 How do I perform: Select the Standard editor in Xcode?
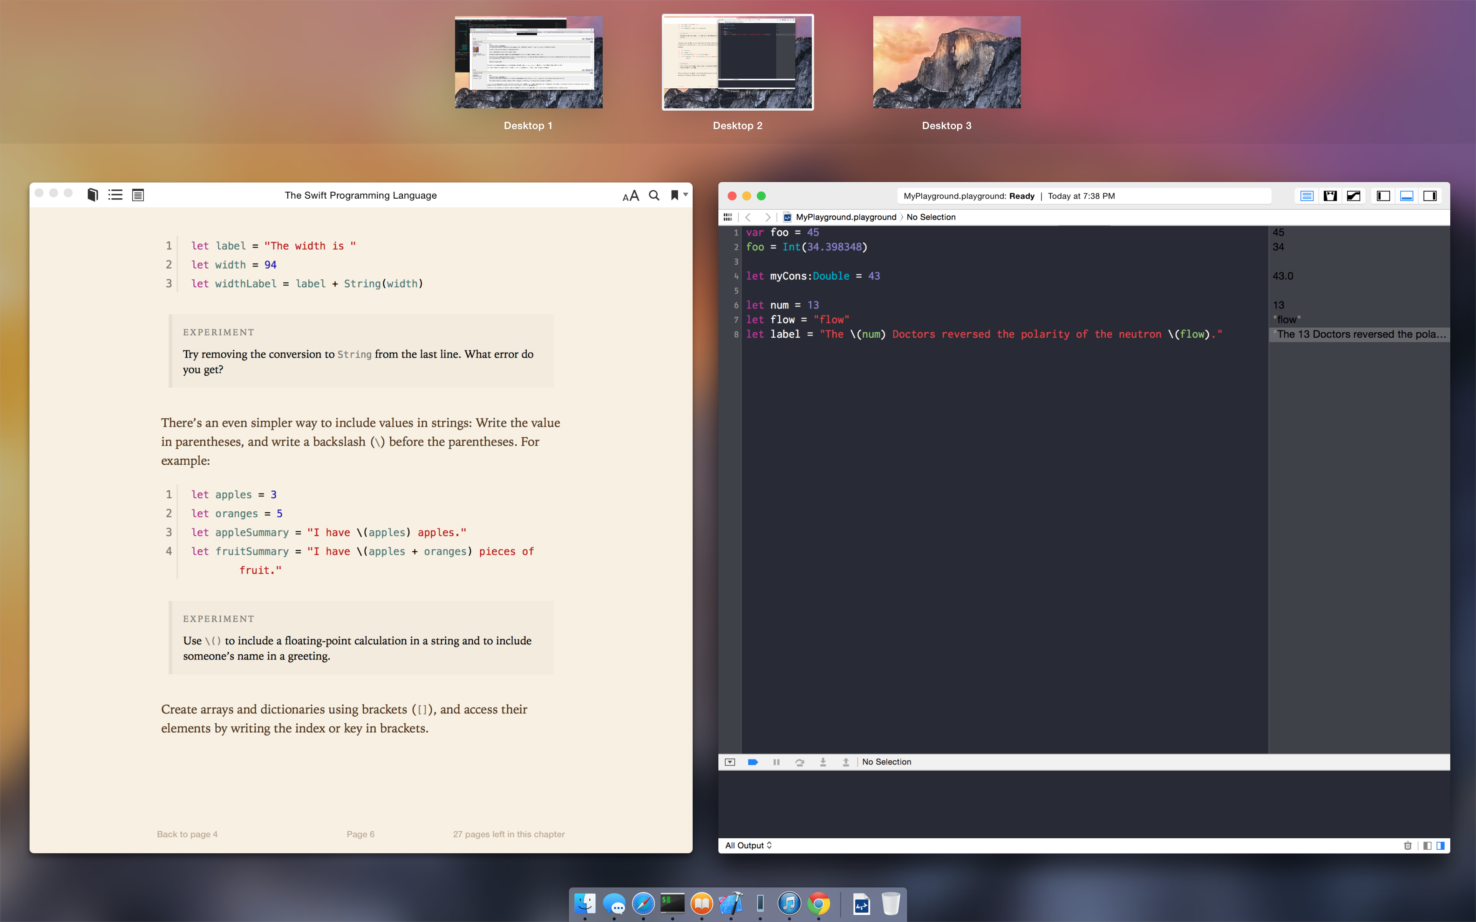1306,196
